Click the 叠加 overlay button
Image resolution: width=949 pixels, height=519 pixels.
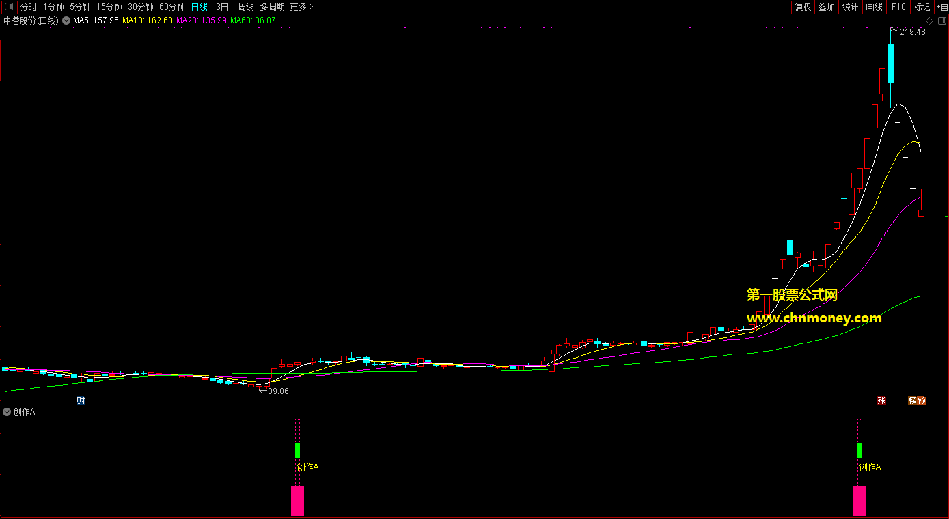coord(826,7)
